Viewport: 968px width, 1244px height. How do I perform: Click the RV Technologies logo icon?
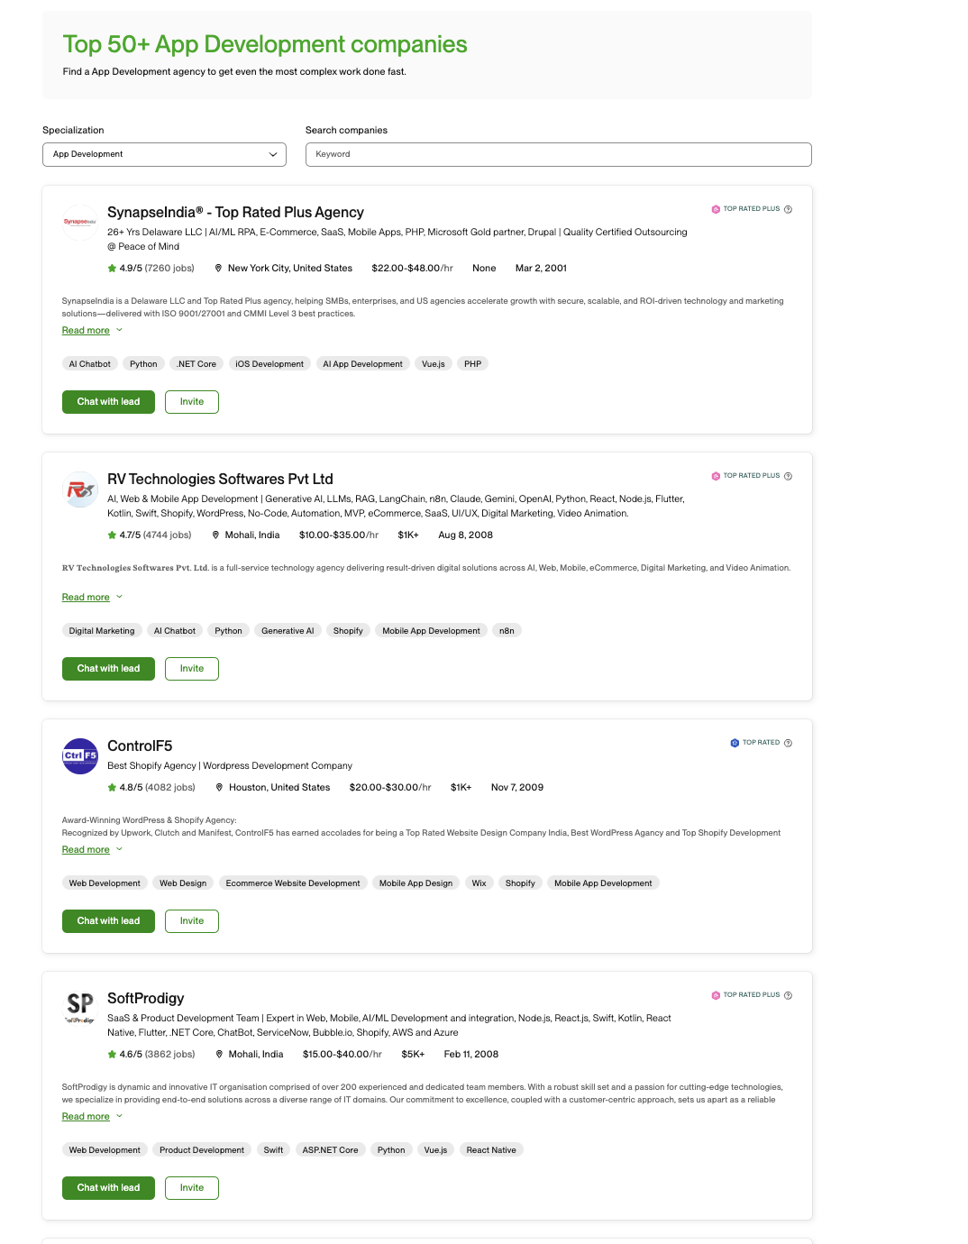[79, 489]
